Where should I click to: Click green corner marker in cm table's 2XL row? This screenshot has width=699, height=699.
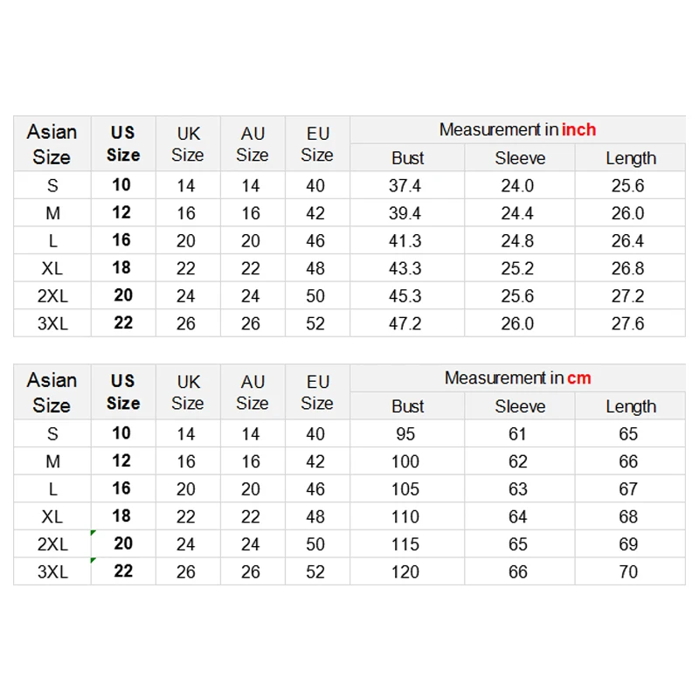(x=93, y=532)
